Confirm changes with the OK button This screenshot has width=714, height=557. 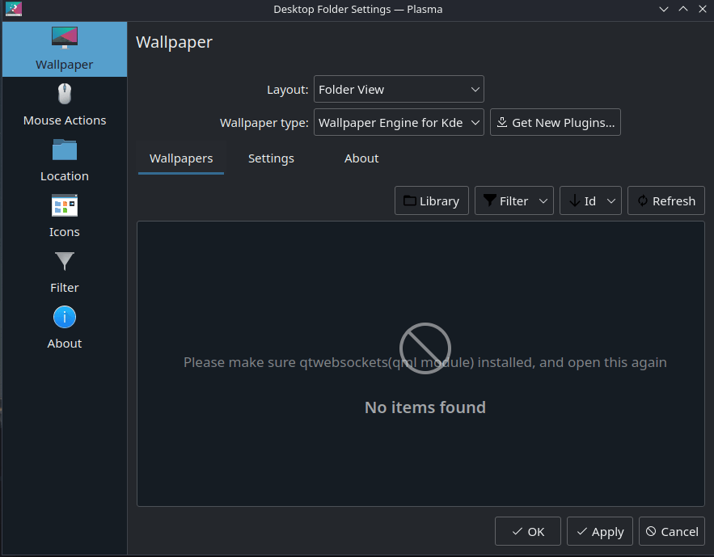pyautogui.click(x=527, y=531)
